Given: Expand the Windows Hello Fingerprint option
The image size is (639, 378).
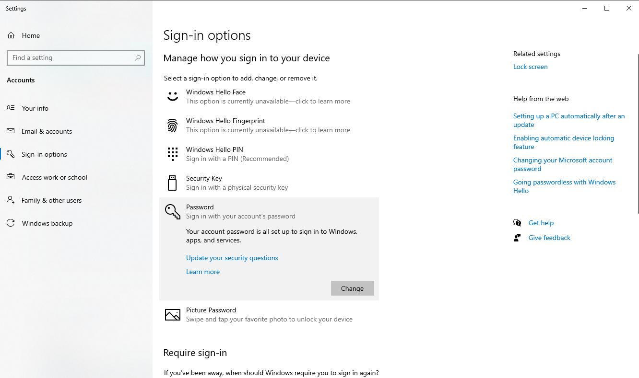Looking at the screenshot, I should [269, 126].
